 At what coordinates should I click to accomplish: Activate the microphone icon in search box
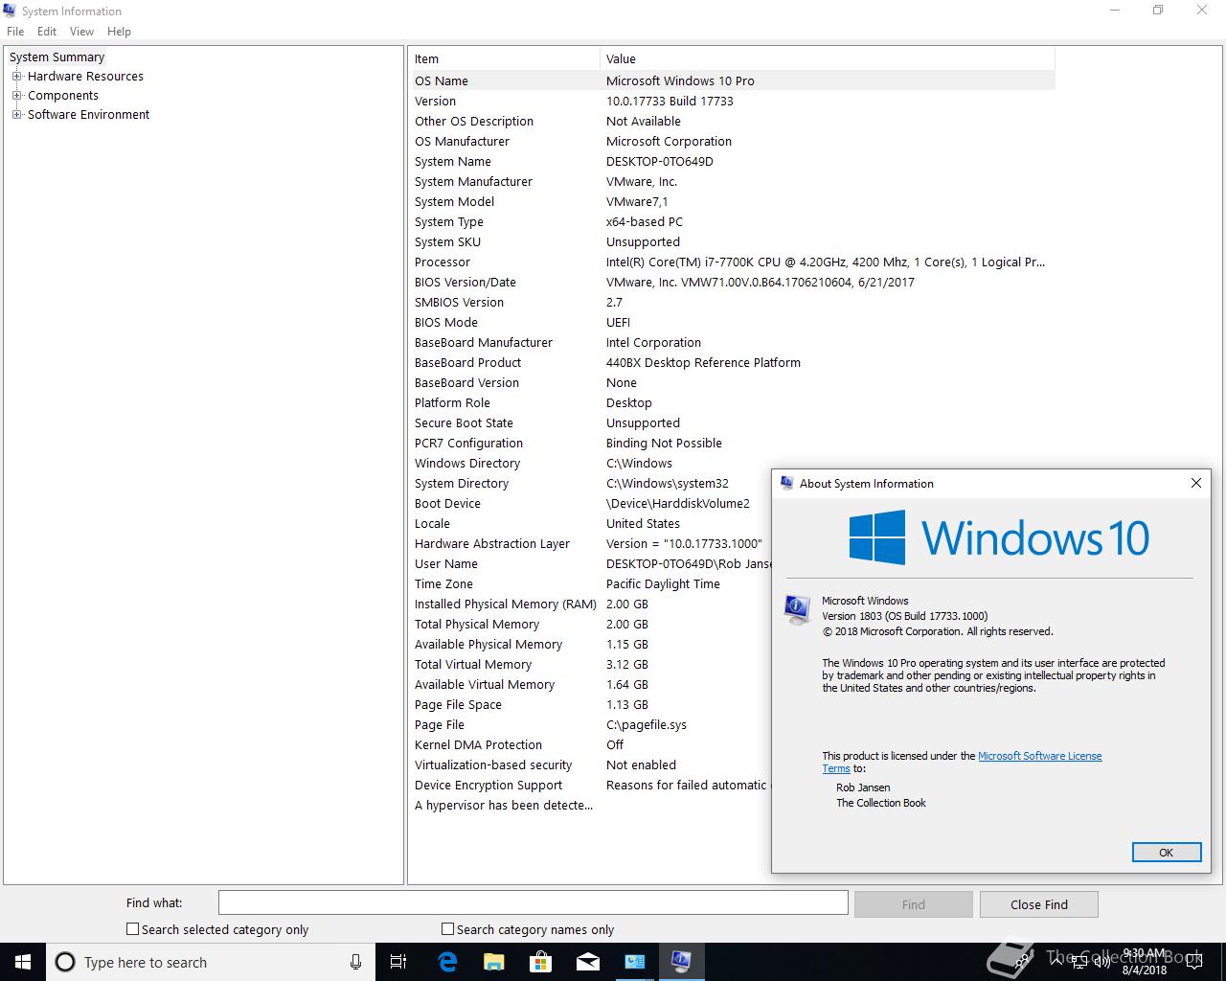tap(355, 962)
